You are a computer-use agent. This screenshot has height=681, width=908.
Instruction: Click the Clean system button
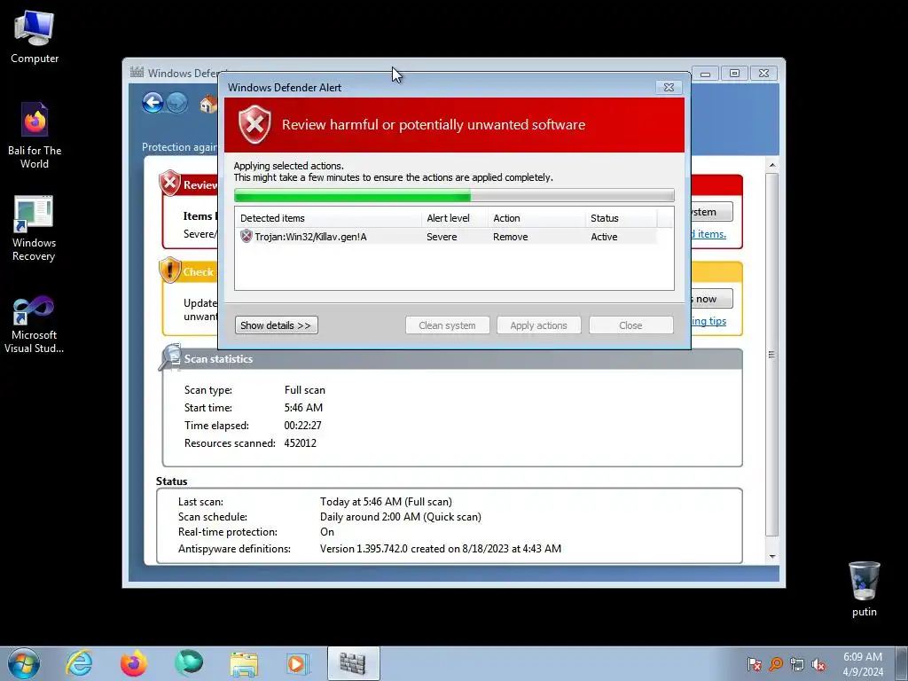[447, 325]
